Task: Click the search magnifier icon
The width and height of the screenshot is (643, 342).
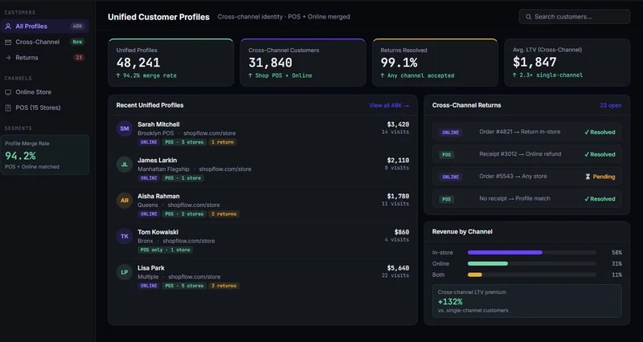Action: 529,17
